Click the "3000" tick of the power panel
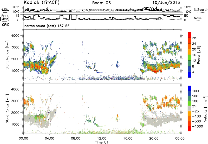208x144 pixels. coord(15,47)
